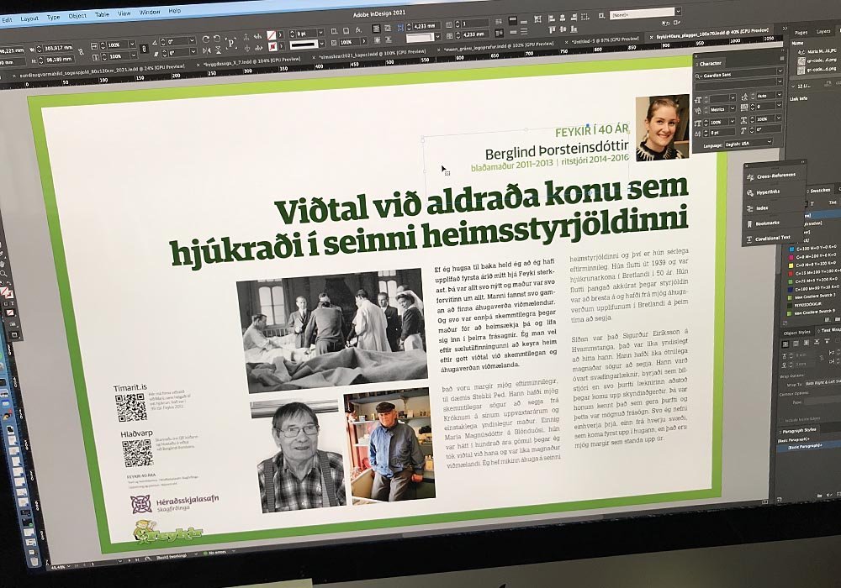This screenshot has width=841, height=588.
Task: Click the drop shadow icon in control bar
Action: click(x=346, y=30)
